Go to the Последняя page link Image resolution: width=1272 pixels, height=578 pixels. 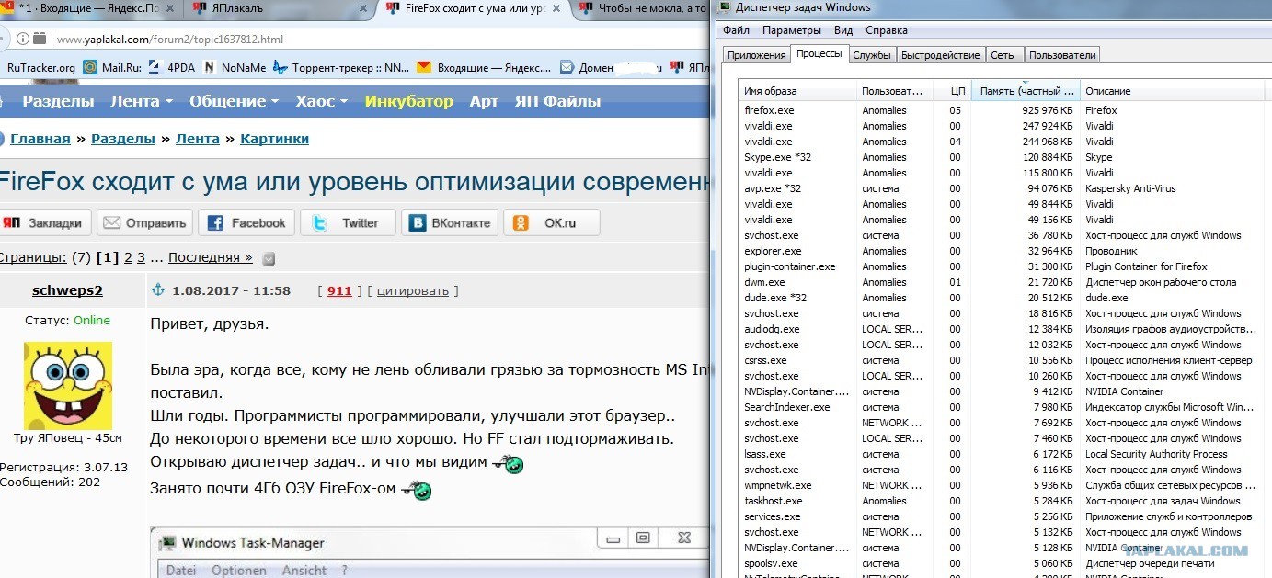(210, 257)
